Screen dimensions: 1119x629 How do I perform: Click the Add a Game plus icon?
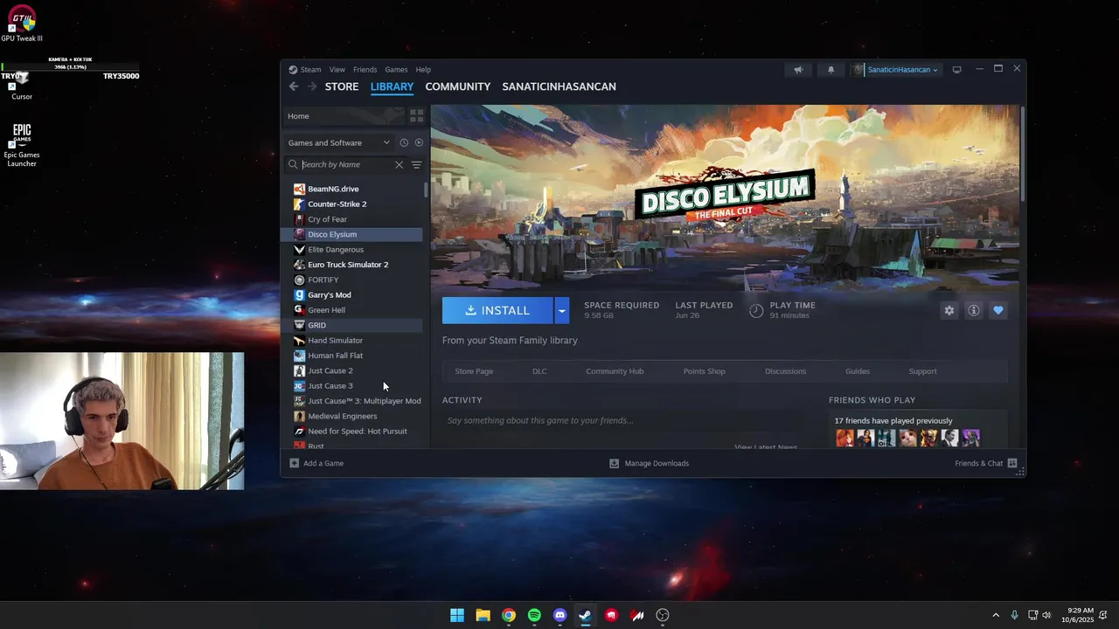coord(294,463)
